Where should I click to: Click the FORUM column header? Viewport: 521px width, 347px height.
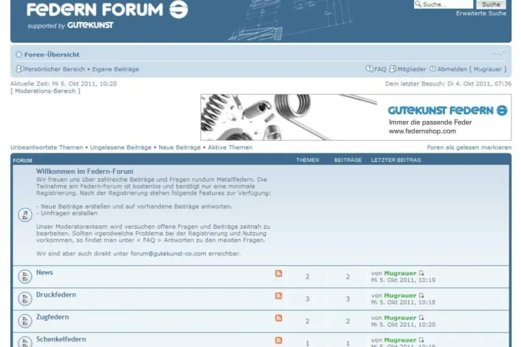click(x=23, y=161)
